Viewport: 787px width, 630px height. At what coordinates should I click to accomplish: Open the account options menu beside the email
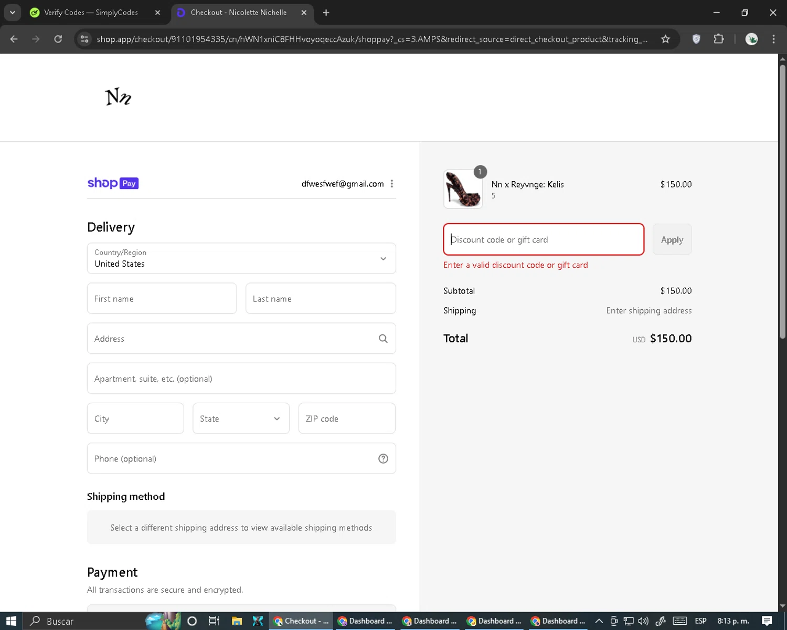(x=392, y=184)
